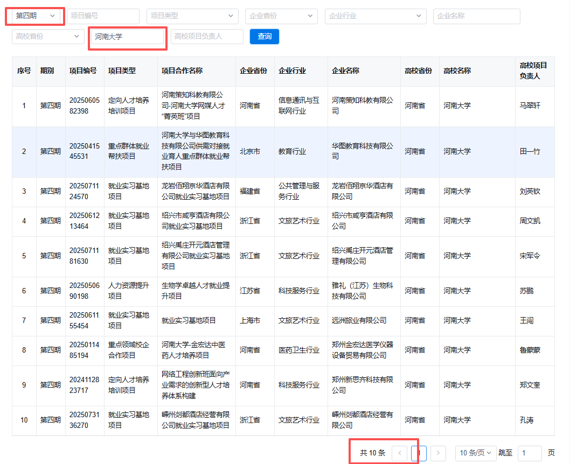The height and width of the screenshot is (464, 570).
Task: Select project number 2025011485194
Action: point(85,350)
